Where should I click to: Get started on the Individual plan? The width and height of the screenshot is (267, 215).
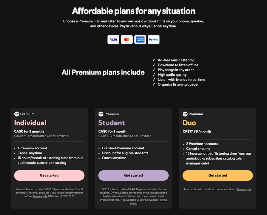pos(49,175)
